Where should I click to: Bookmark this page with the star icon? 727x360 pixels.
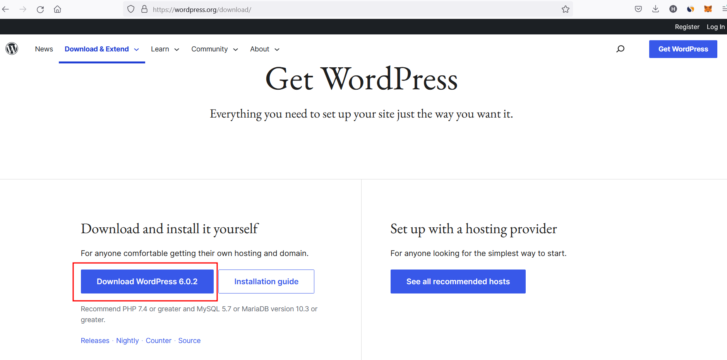point(566,9)
